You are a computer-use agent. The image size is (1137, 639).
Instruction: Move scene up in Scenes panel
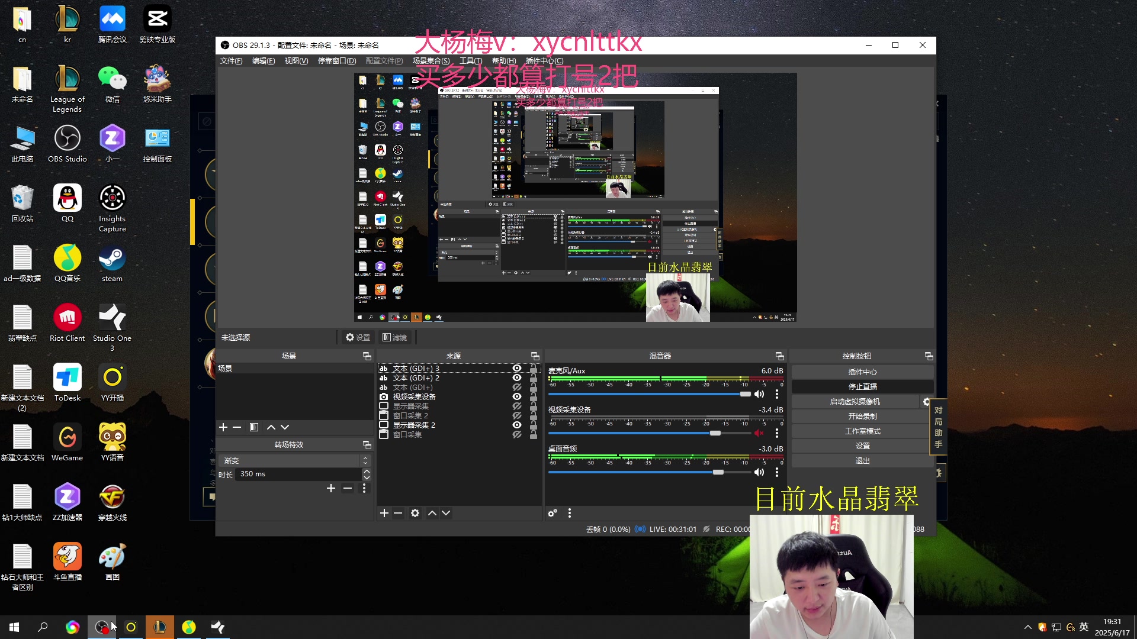[x=271, y=427]
